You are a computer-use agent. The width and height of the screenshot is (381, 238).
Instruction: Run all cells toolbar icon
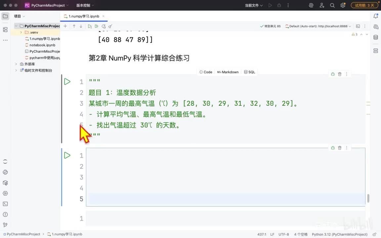coord(97,26)
